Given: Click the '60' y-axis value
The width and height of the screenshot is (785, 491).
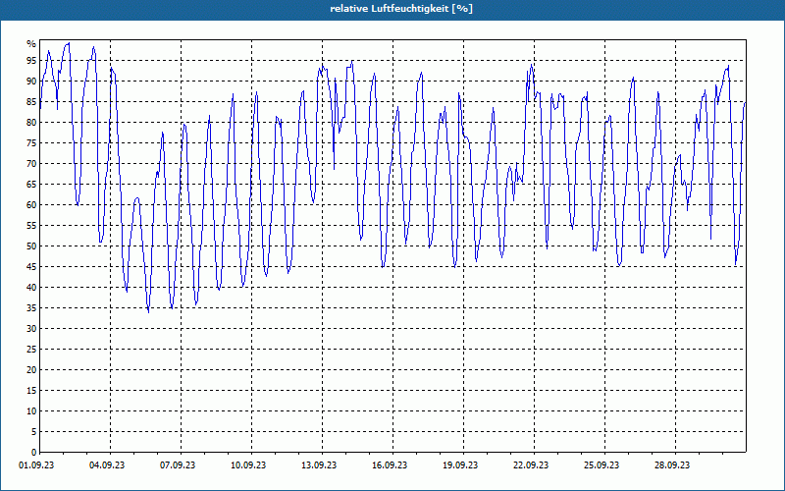Looking at the screenshot, I should click(31, 205).
